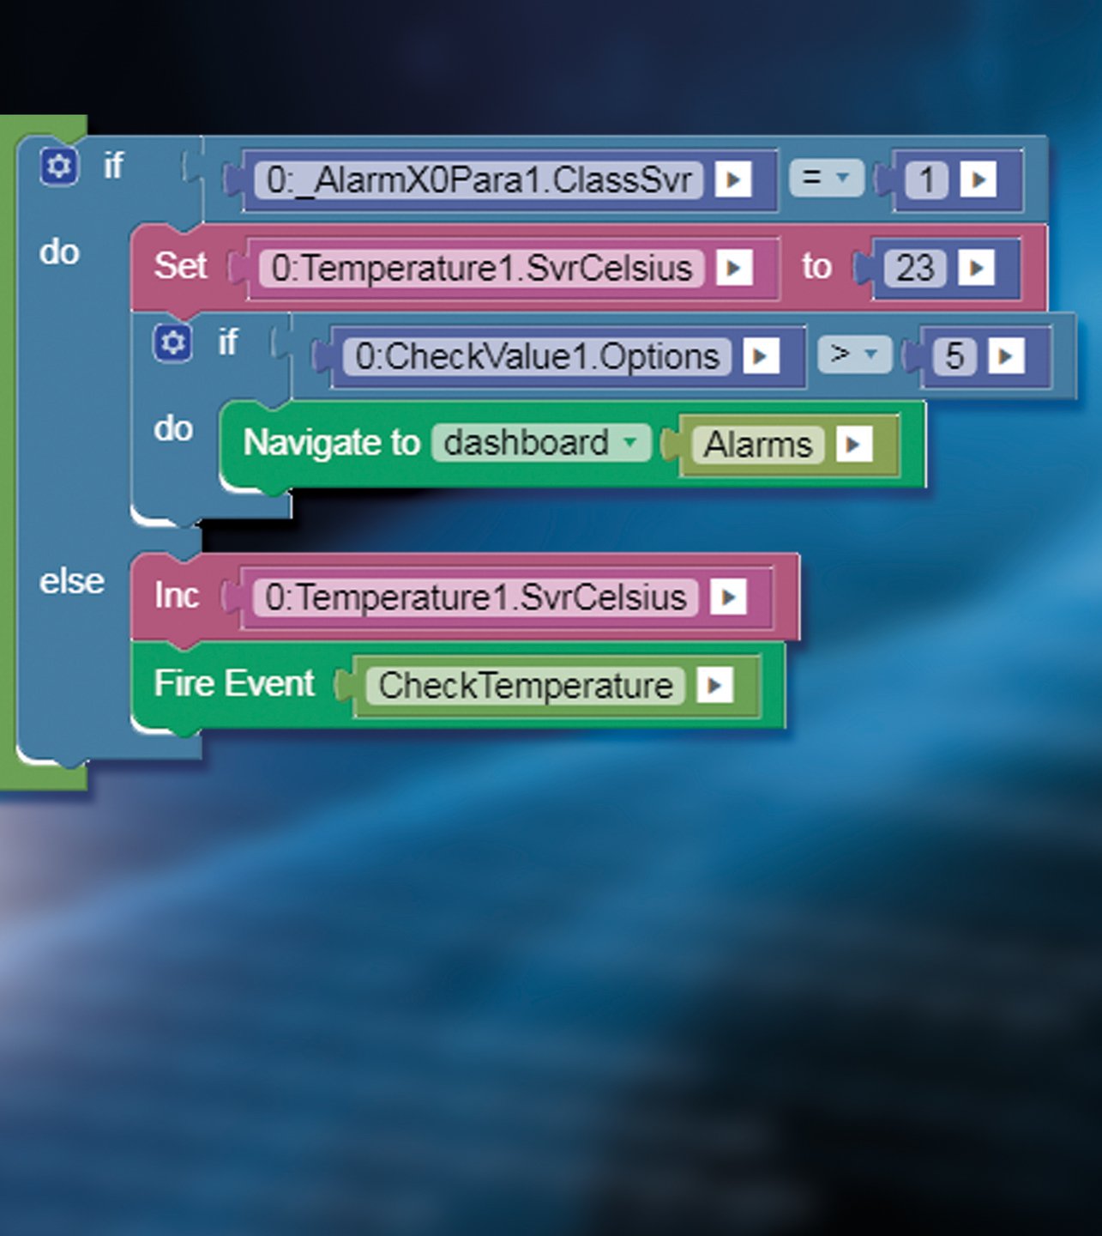Open the dashboard navigation type dropdown
Screen dimensions: 1102x1236
click(541, 443)
